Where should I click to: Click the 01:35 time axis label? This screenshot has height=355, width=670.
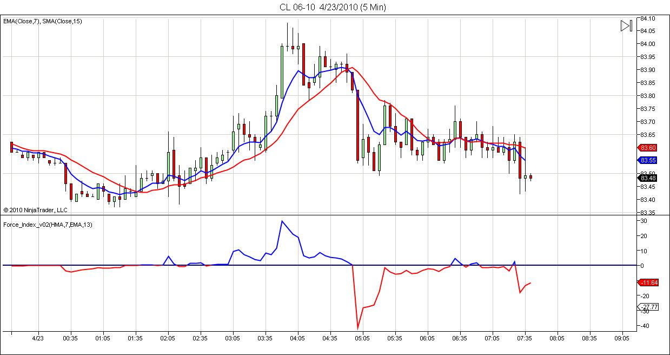[x=135, y=338]
